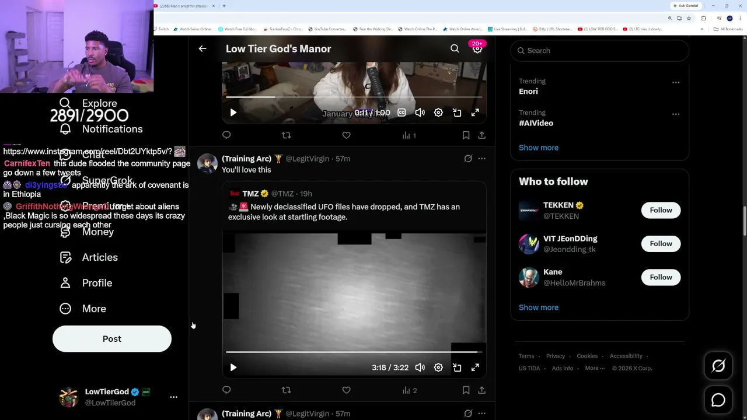Screen dimensions: 747x420
Task: View analytics showing 2 views on TMZ post
Action: [x=409, y=390]
